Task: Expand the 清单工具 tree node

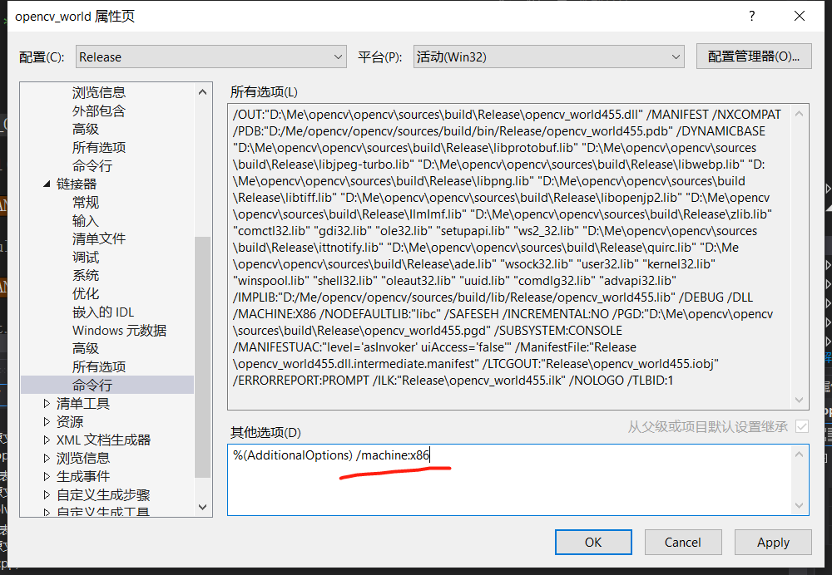Action: 47,403
